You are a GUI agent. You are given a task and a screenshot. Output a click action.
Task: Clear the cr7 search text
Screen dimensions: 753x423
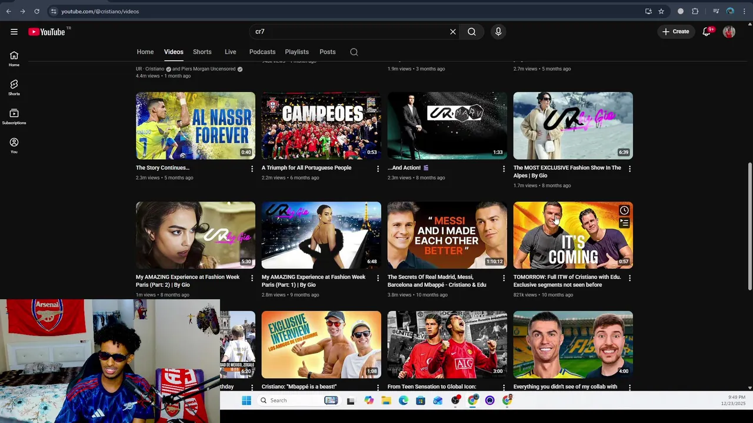pyautogui.click(x=453, y=32)
